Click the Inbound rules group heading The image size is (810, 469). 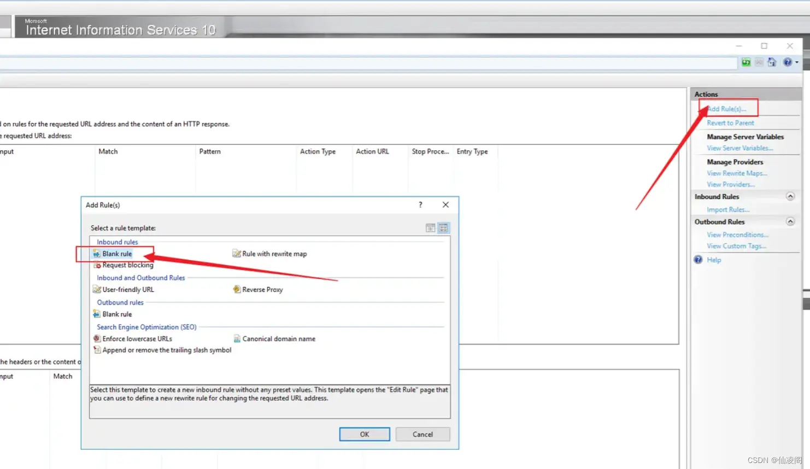(x=118, y=242)
